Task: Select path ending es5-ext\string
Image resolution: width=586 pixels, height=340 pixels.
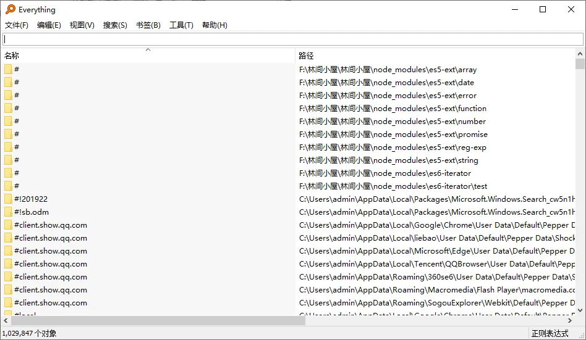Action: (x=389, y=160)
